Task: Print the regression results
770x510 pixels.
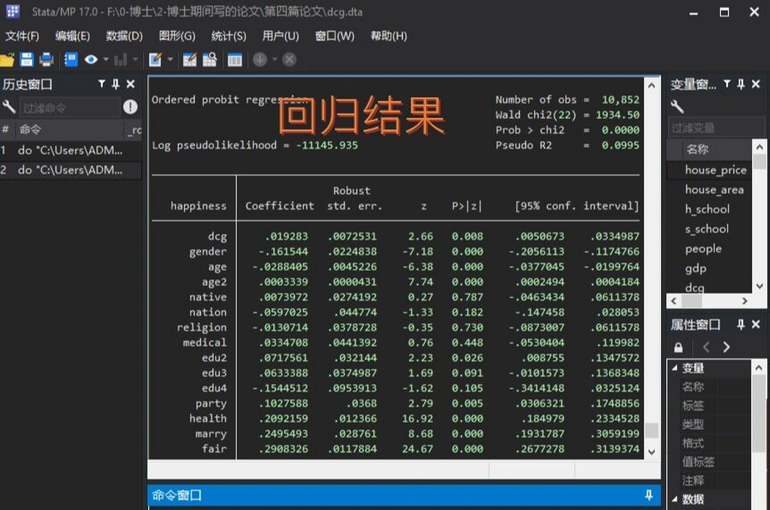Action: click(x=47, y=59)
